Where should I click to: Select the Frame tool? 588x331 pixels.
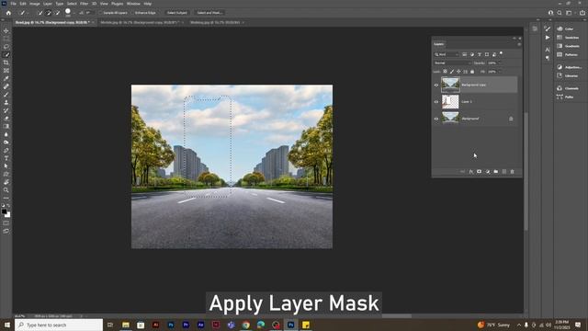pos(6,71)
